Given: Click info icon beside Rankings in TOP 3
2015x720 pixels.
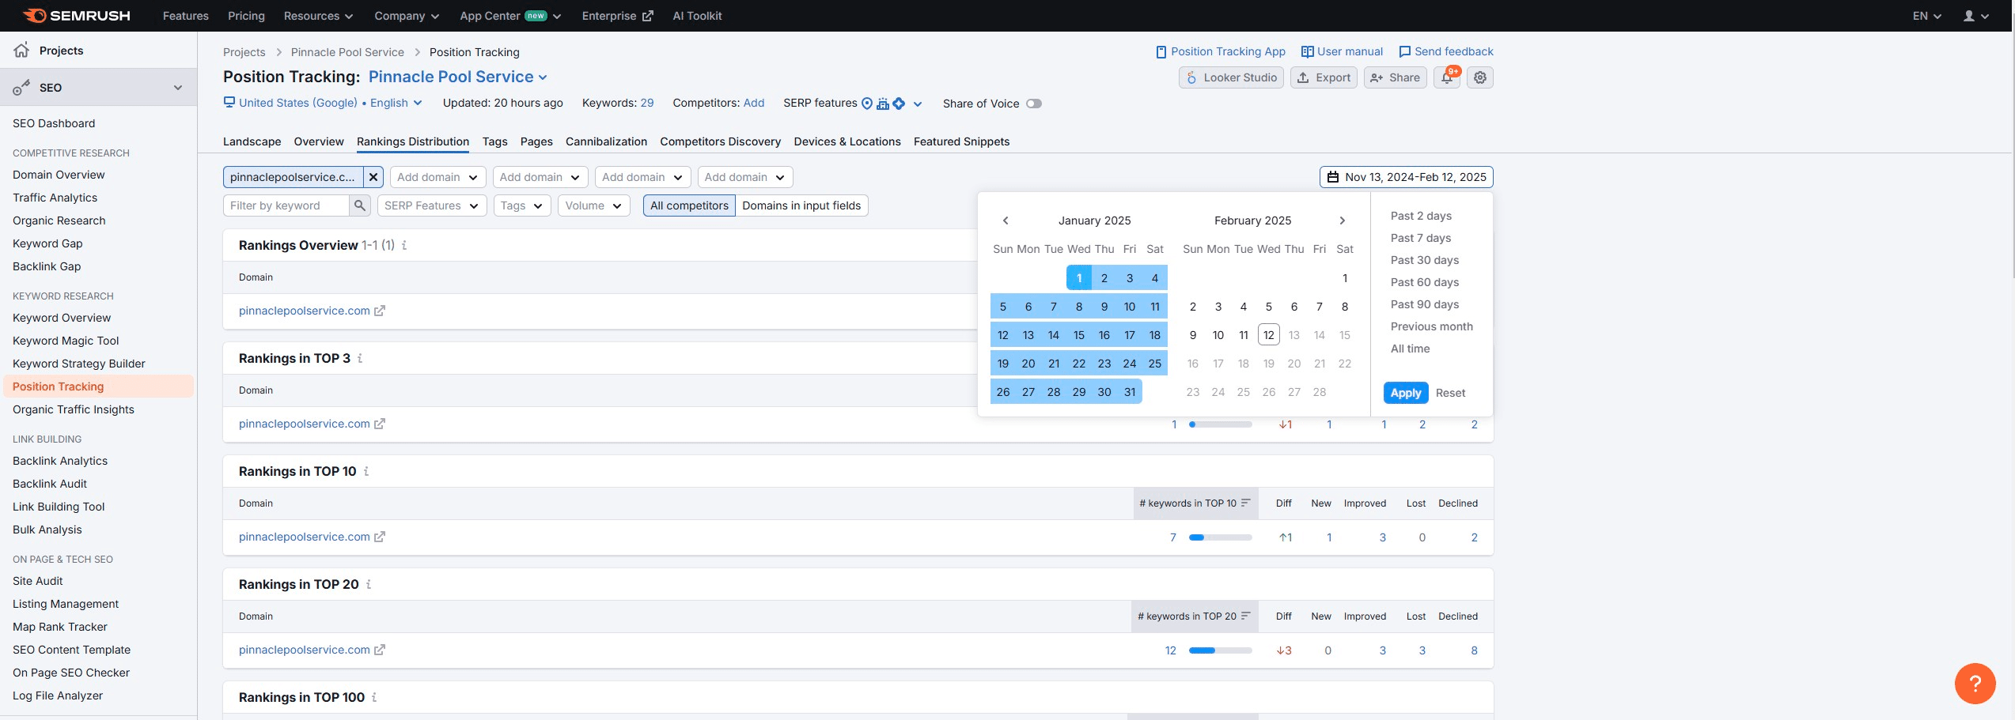Looking at the screenshot, I should click(x=360, y=359).
